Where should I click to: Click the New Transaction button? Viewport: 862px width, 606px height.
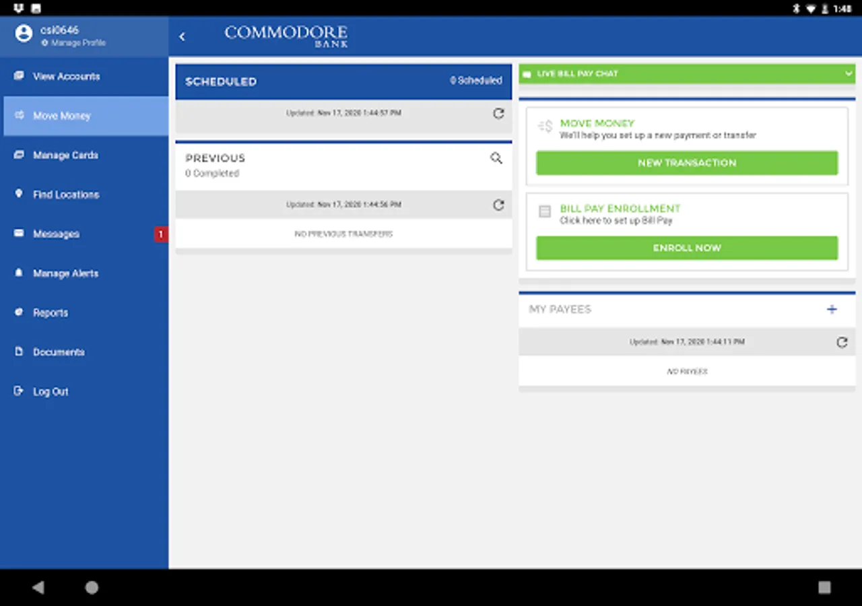(x=687, y=163)
